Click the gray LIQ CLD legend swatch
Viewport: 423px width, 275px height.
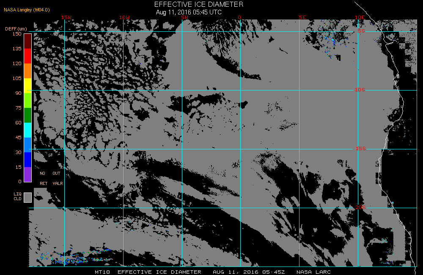28,197
